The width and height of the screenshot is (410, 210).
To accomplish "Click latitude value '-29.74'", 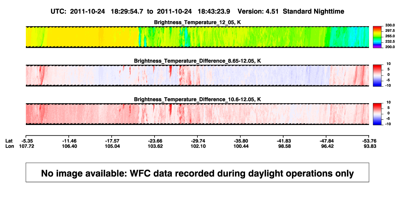I will click(x=198, y=141).
